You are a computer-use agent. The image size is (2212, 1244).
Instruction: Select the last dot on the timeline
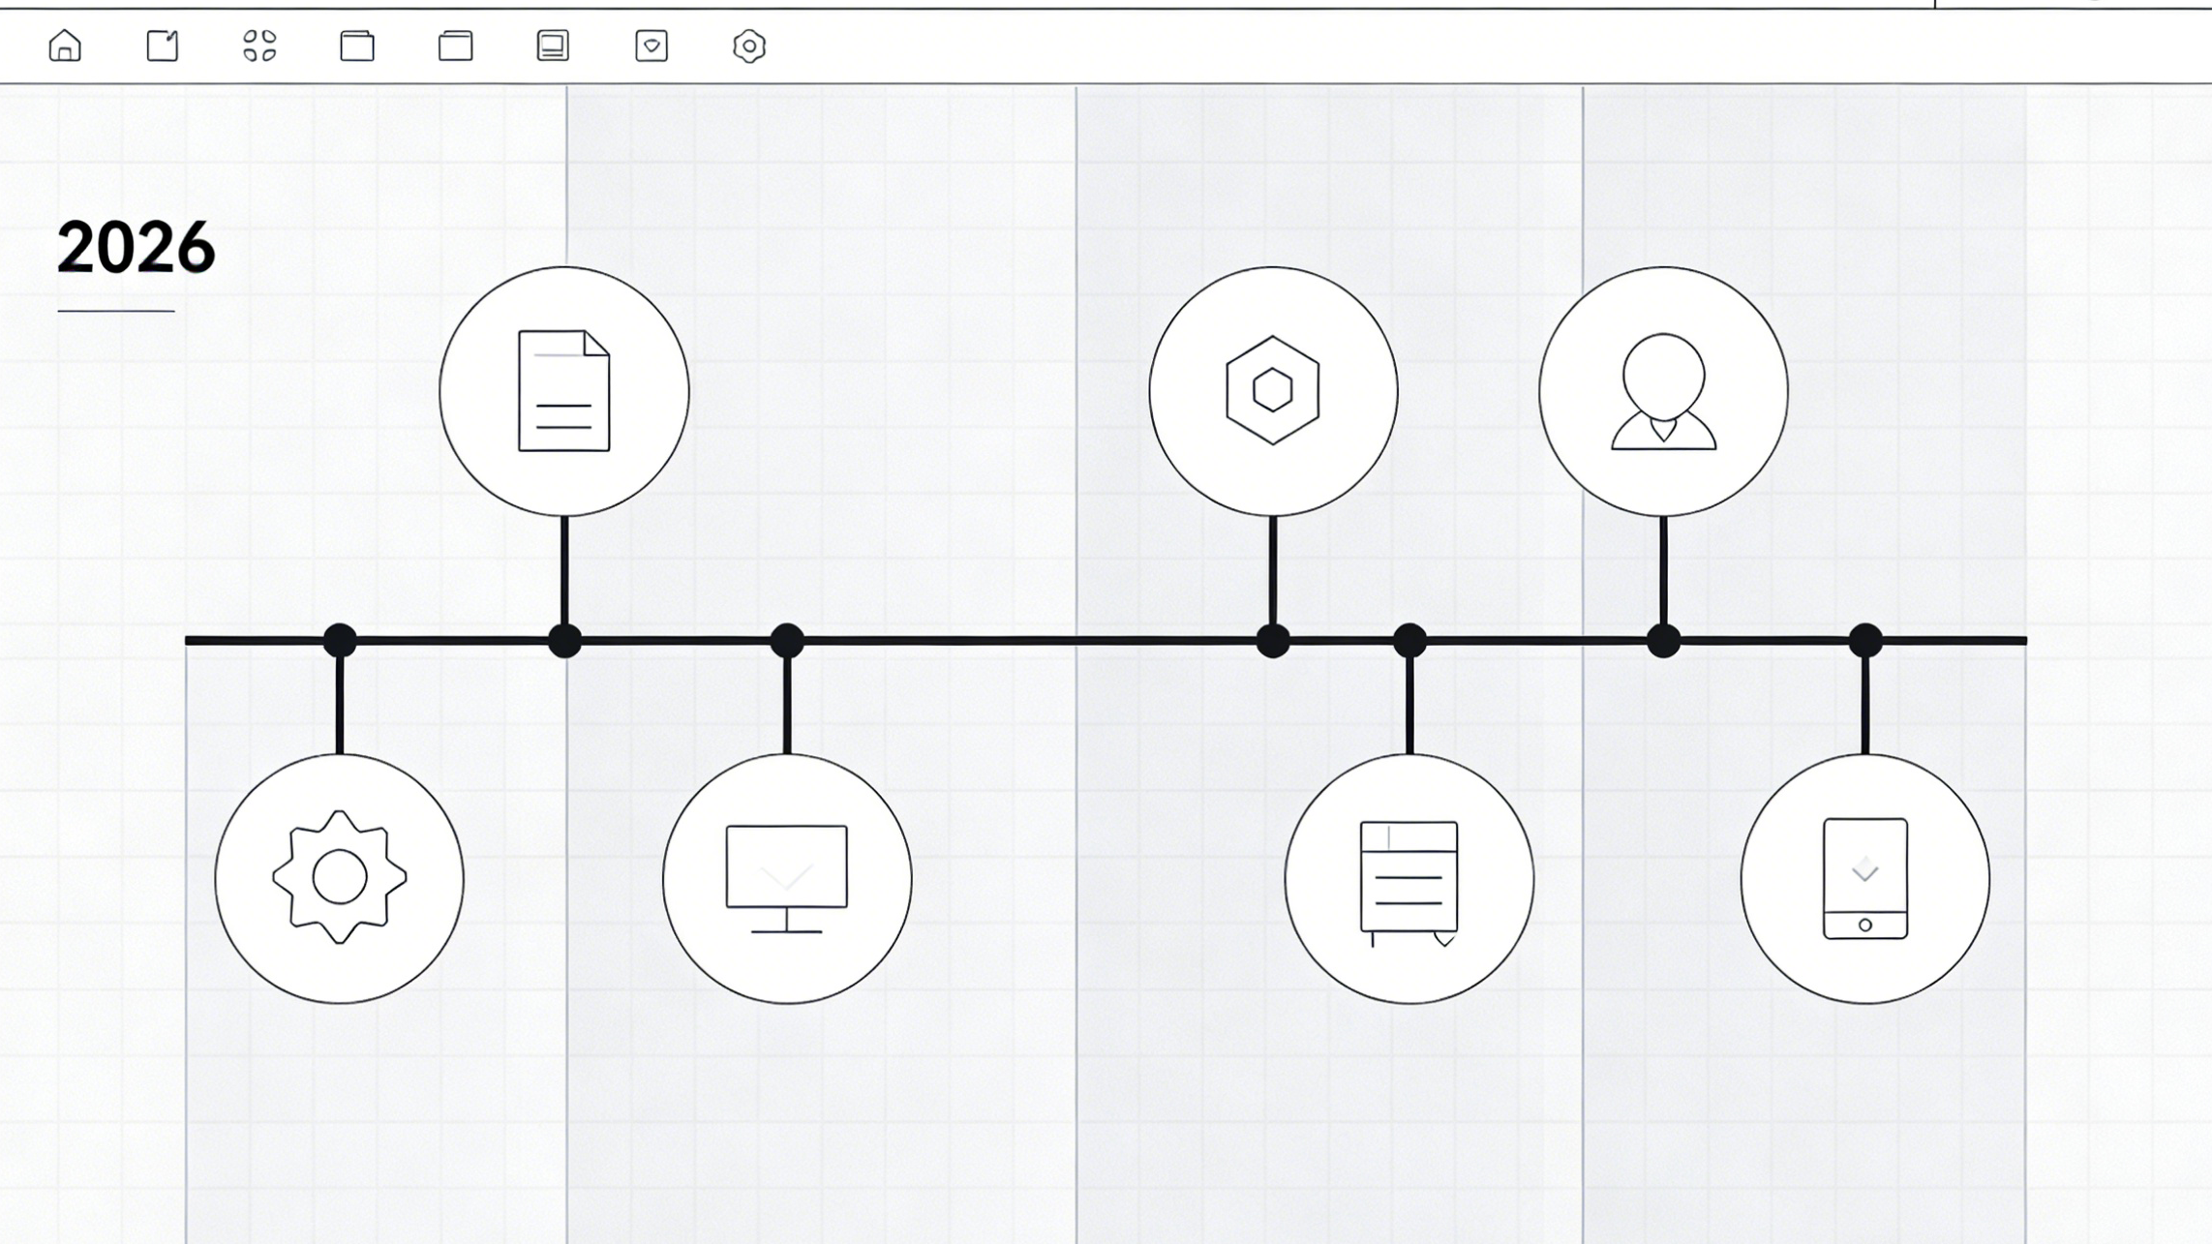(x=1865, y=640)
